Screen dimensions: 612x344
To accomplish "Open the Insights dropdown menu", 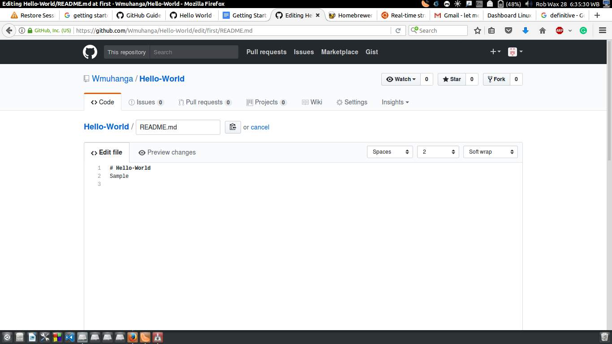I will (395, 102).
